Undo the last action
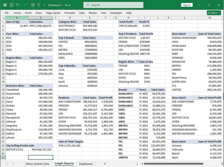This screenshot has width=224, height=167. pos(17,5)
